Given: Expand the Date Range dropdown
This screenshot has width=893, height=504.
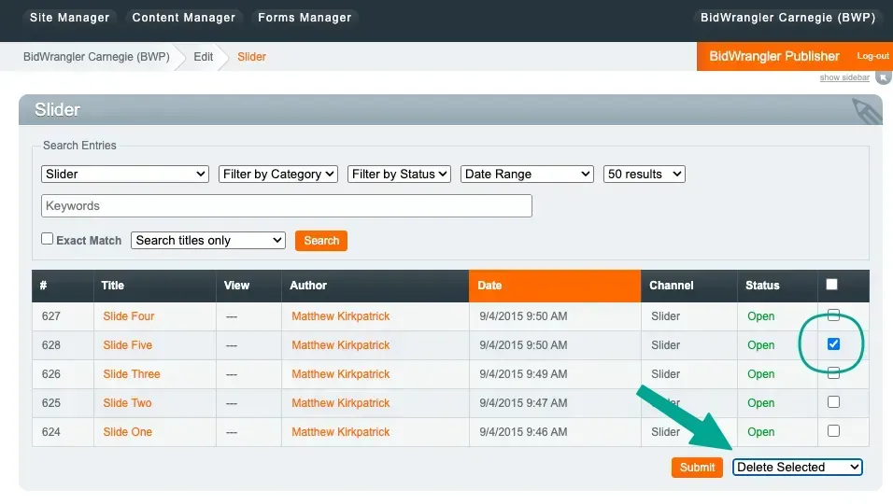Looking at the screenshot, I should 527,175.
